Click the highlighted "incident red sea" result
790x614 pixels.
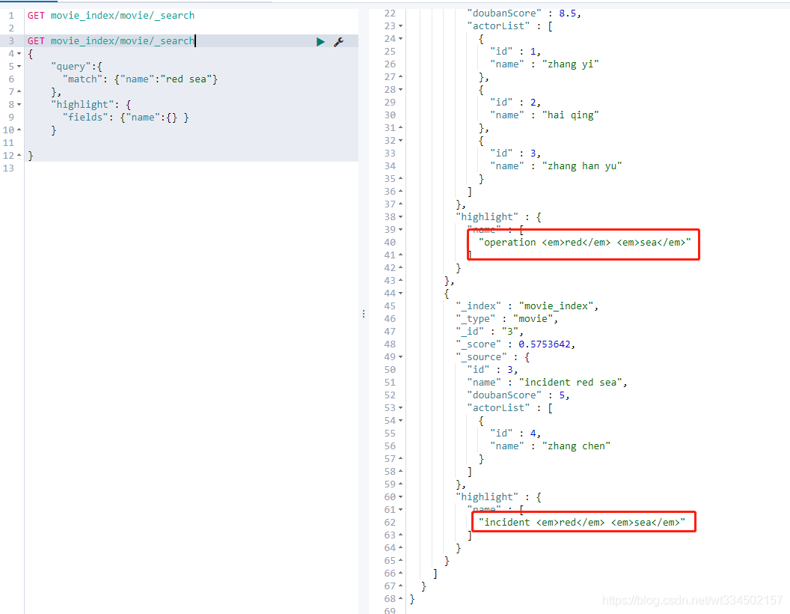pos(582,523)
